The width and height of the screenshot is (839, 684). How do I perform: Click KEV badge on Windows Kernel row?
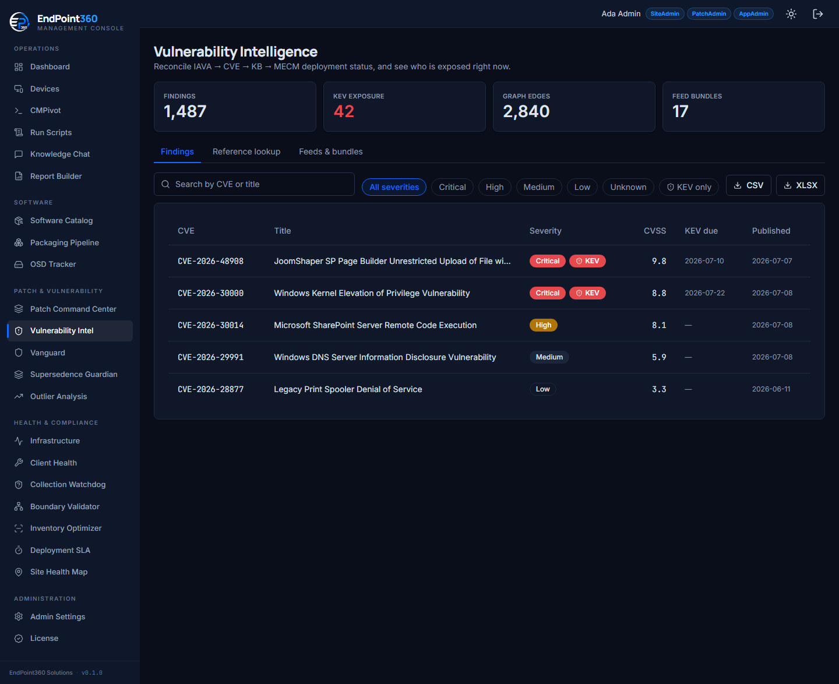pos(587,293)
